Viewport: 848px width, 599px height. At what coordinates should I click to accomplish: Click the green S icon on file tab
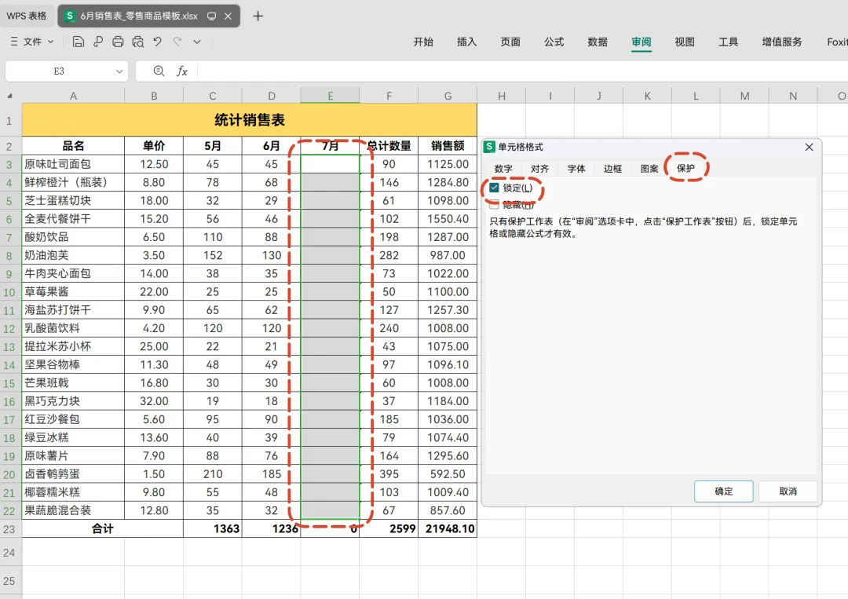pyautogui.click(x=70, y=16)
